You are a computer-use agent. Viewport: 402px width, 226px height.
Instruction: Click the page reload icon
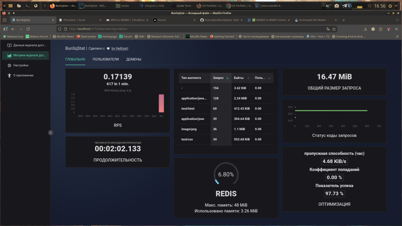28,29
